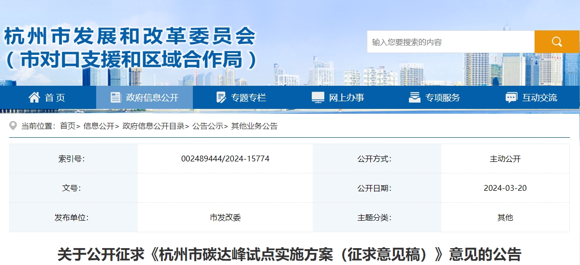580x265 pixels.
Task: Click the location pin icon before 当前位置
Action: click(x=14, y=126)
